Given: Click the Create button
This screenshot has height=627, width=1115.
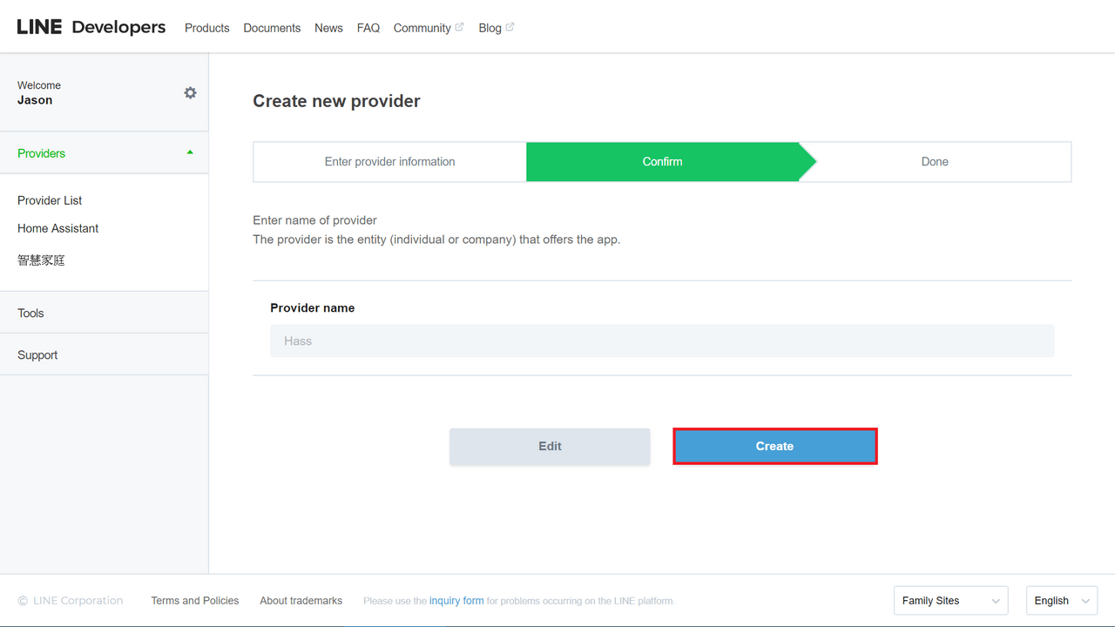Looking at the screenshot, I should 775,446.
